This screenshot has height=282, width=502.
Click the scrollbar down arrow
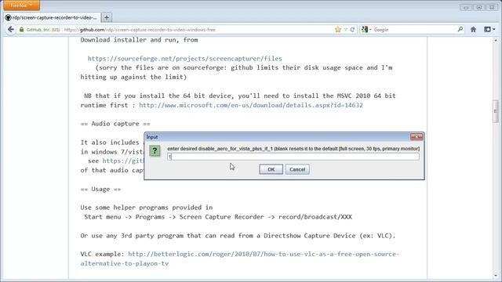coord(496,275)
